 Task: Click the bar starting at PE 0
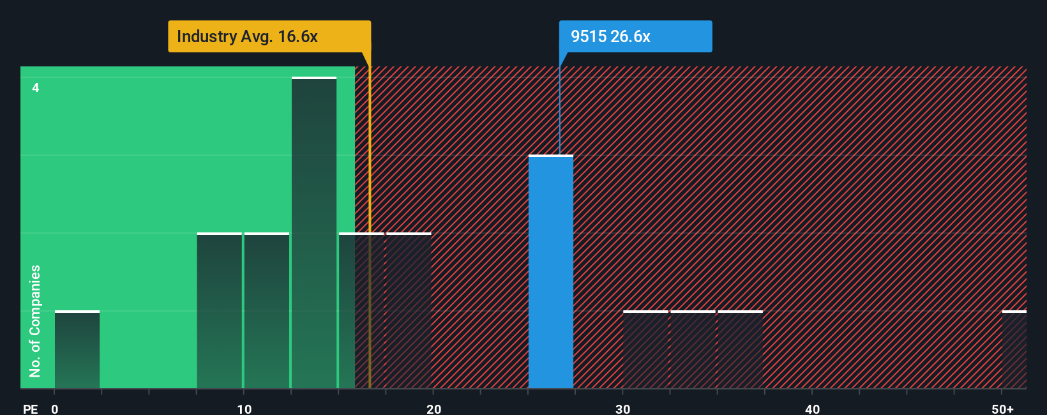(77, 349)
